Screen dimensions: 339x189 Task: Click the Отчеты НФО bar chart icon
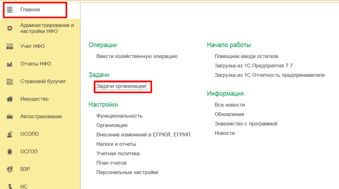coord(10,64)
